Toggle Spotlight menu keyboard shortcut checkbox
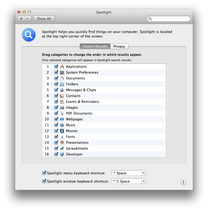Image resolution: width=208 pixels, height=211 pixels. tap(44, 173)
